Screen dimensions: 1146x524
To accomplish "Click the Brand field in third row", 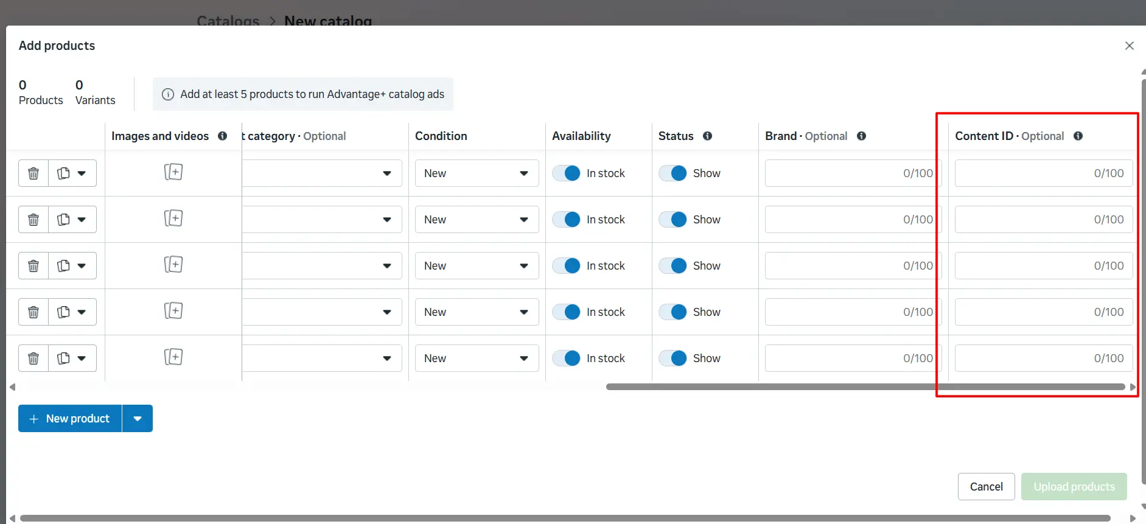I will tap(853, 266).
